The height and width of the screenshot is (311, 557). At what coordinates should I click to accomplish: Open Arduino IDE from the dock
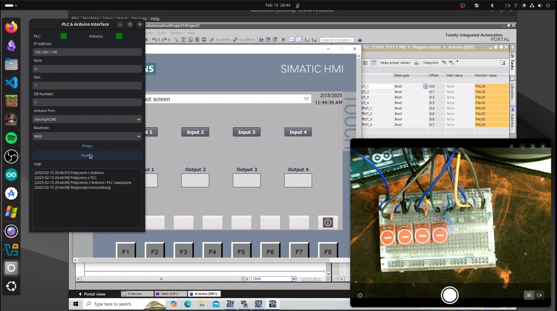(11, 175)
